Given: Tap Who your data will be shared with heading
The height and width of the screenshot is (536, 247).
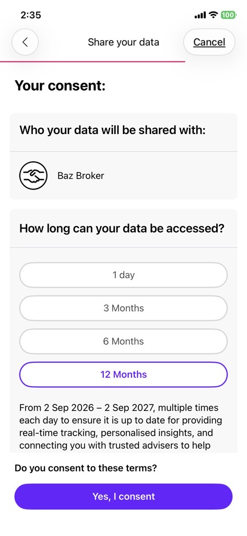Looking at the screenshot, I should [x=113, y=130].
